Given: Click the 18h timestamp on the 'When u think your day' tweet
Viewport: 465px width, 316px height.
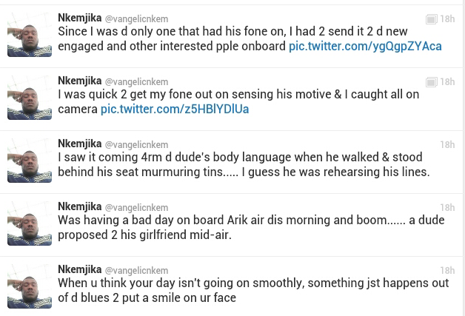Looking at the screenshot, I should (447, 271).
